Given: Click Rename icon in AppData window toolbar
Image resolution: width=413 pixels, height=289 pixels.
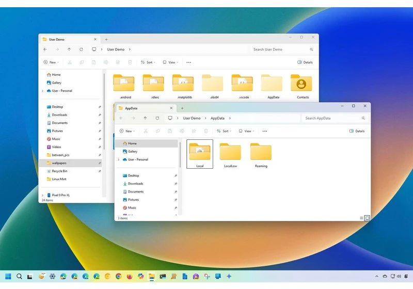Looking at the screenshot, I should [182, 131].
